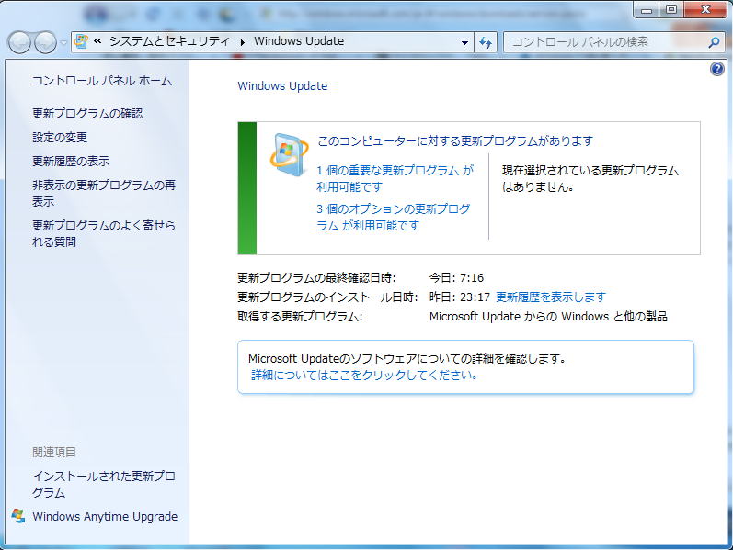This screenshot has height=550, width=733.
Task: Open 3 個のオプションの更新プログラム link
Action: click(393, 217)
